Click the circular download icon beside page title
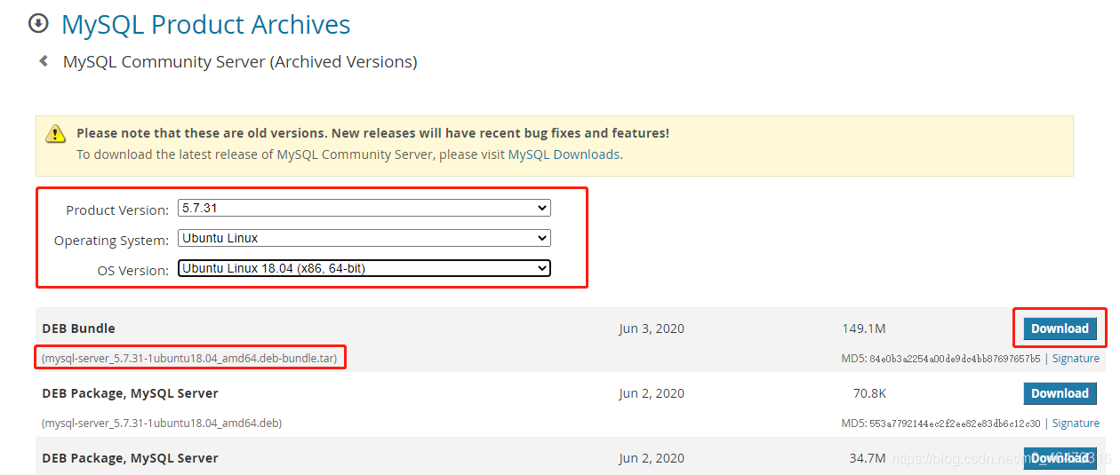 tap(38, 24)
